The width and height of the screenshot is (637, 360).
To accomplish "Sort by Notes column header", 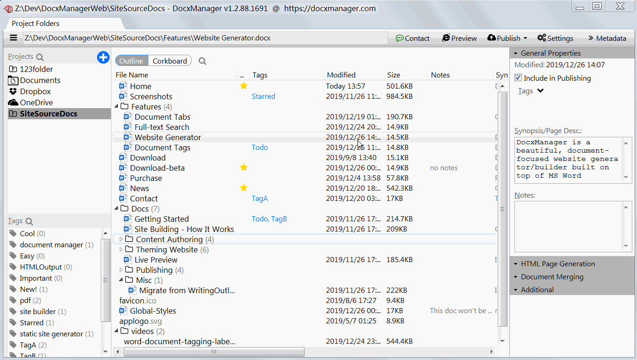I will [440, 75].
